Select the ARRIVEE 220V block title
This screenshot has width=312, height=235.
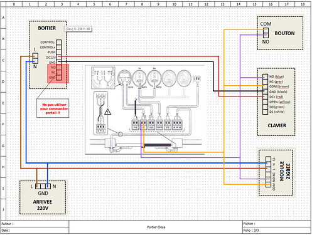[x=43, y=205]
